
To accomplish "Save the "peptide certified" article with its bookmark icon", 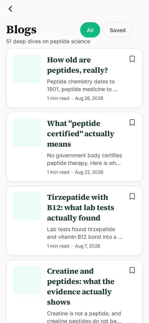I will (x=132, y=123).
